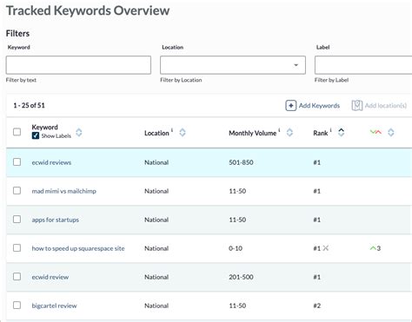The height and width of the screenshot is (322, 412).
Task: Click the Tracked Keywords Overview heading
Action: (x=88, y=10)
